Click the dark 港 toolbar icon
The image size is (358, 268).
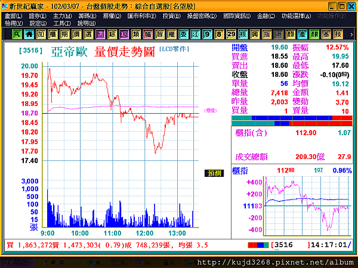click(x=278, y=35)
